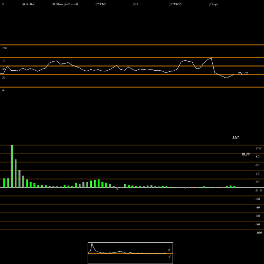Screen dimensions: 264x264
Task: Click the 100 label on the MR axis
Action: pos(258,148)
